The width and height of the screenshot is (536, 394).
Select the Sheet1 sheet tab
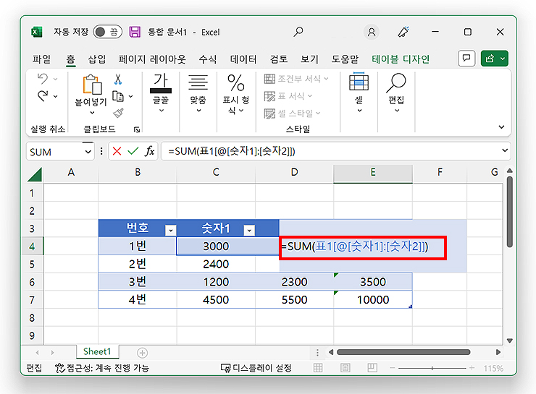pyautogui.click(x=97, y=351)
